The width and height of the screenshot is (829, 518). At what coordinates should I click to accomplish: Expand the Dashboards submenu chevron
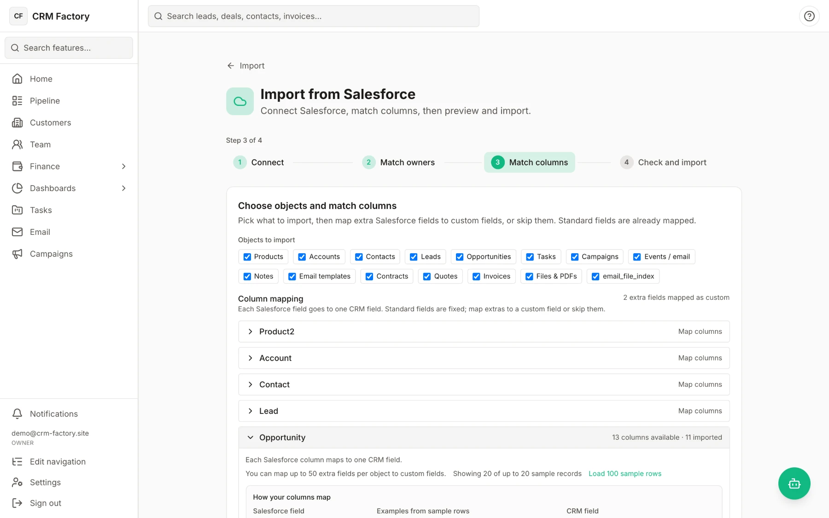pos(123,188)
